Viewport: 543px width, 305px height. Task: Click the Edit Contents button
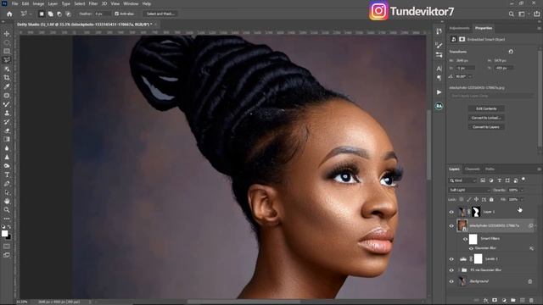click(x=486, y=108)
